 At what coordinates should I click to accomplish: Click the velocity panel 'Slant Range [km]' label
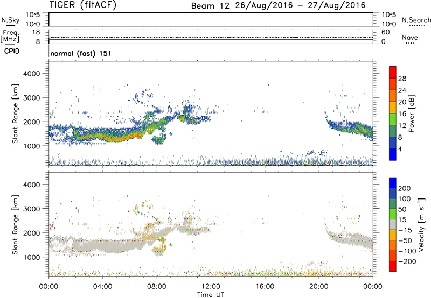(x=15, y=225)
